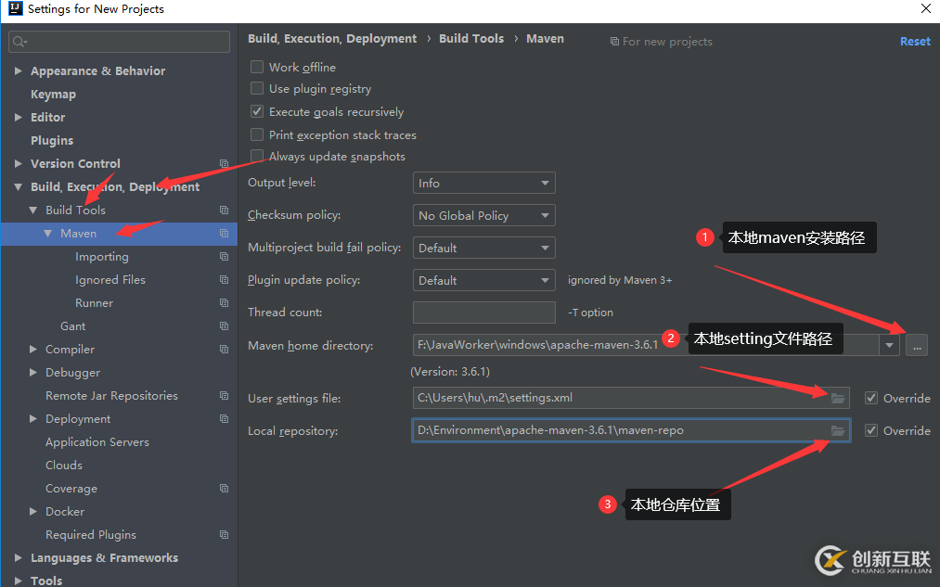Expand the Appearance & Behavior section
The width and height of the screenshot is (940, 587).
pos(19,71)
